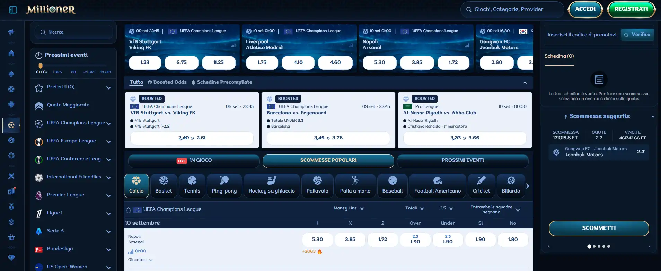This screenshot has width=661, height=271.
Task: Select the Tennis sport icon
Action: (192, 186)
